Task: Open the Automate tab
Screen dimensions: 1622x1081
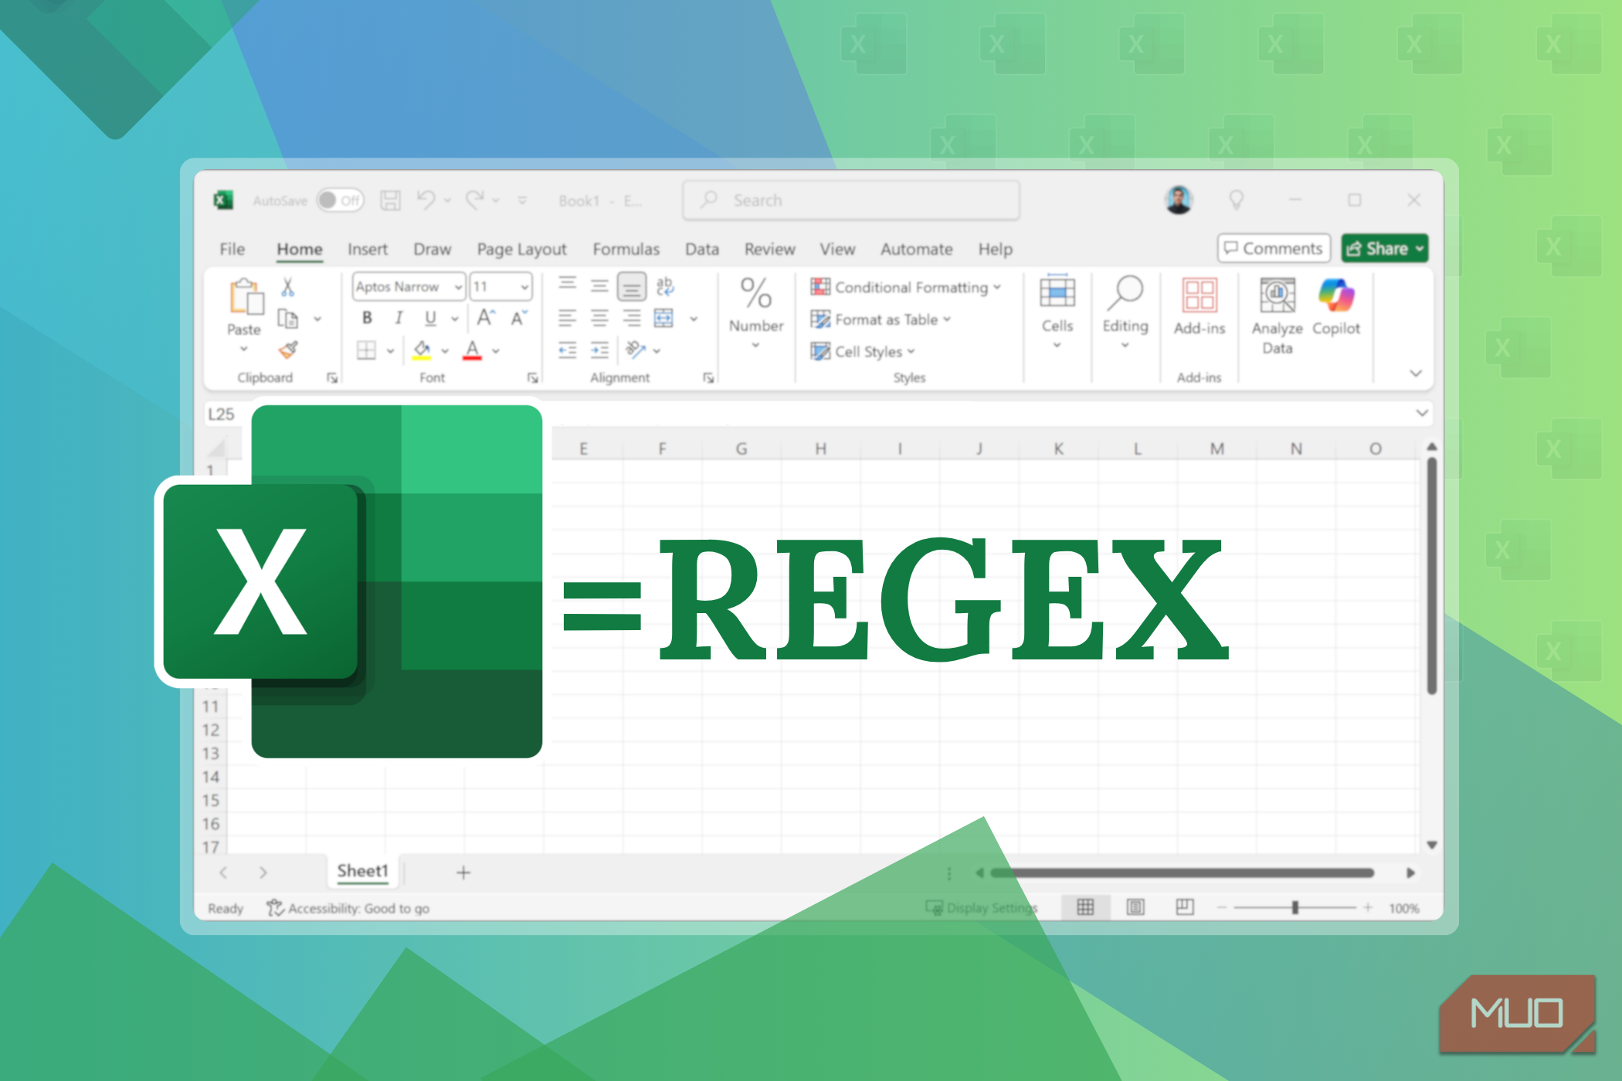Action: pyautogui.click(x=917, y=249)
